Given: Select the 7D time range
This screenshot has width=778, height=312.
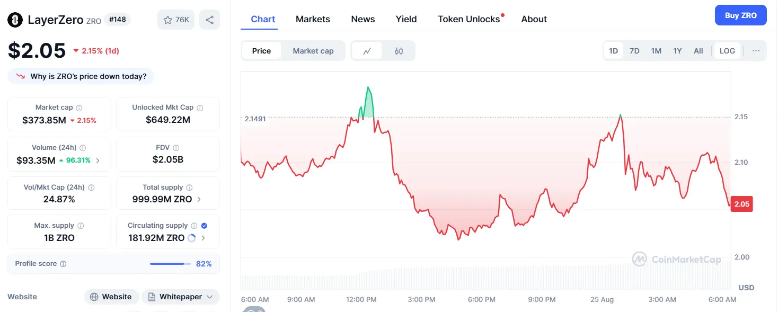Looking at the screenshot, I should coord(634,51).
